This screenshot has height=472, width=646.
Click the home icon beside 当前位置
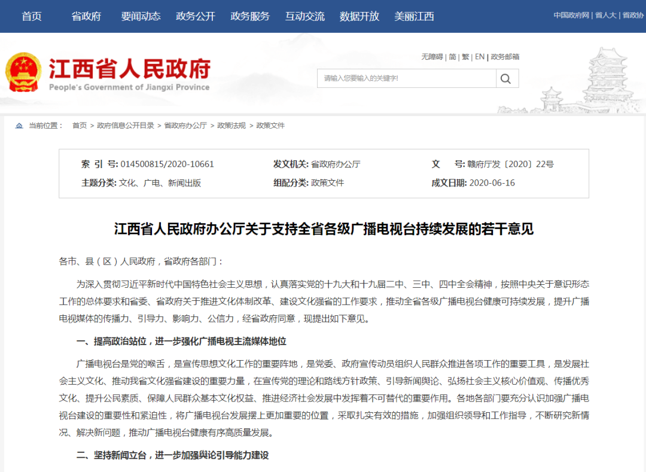(x=19, y=126)
